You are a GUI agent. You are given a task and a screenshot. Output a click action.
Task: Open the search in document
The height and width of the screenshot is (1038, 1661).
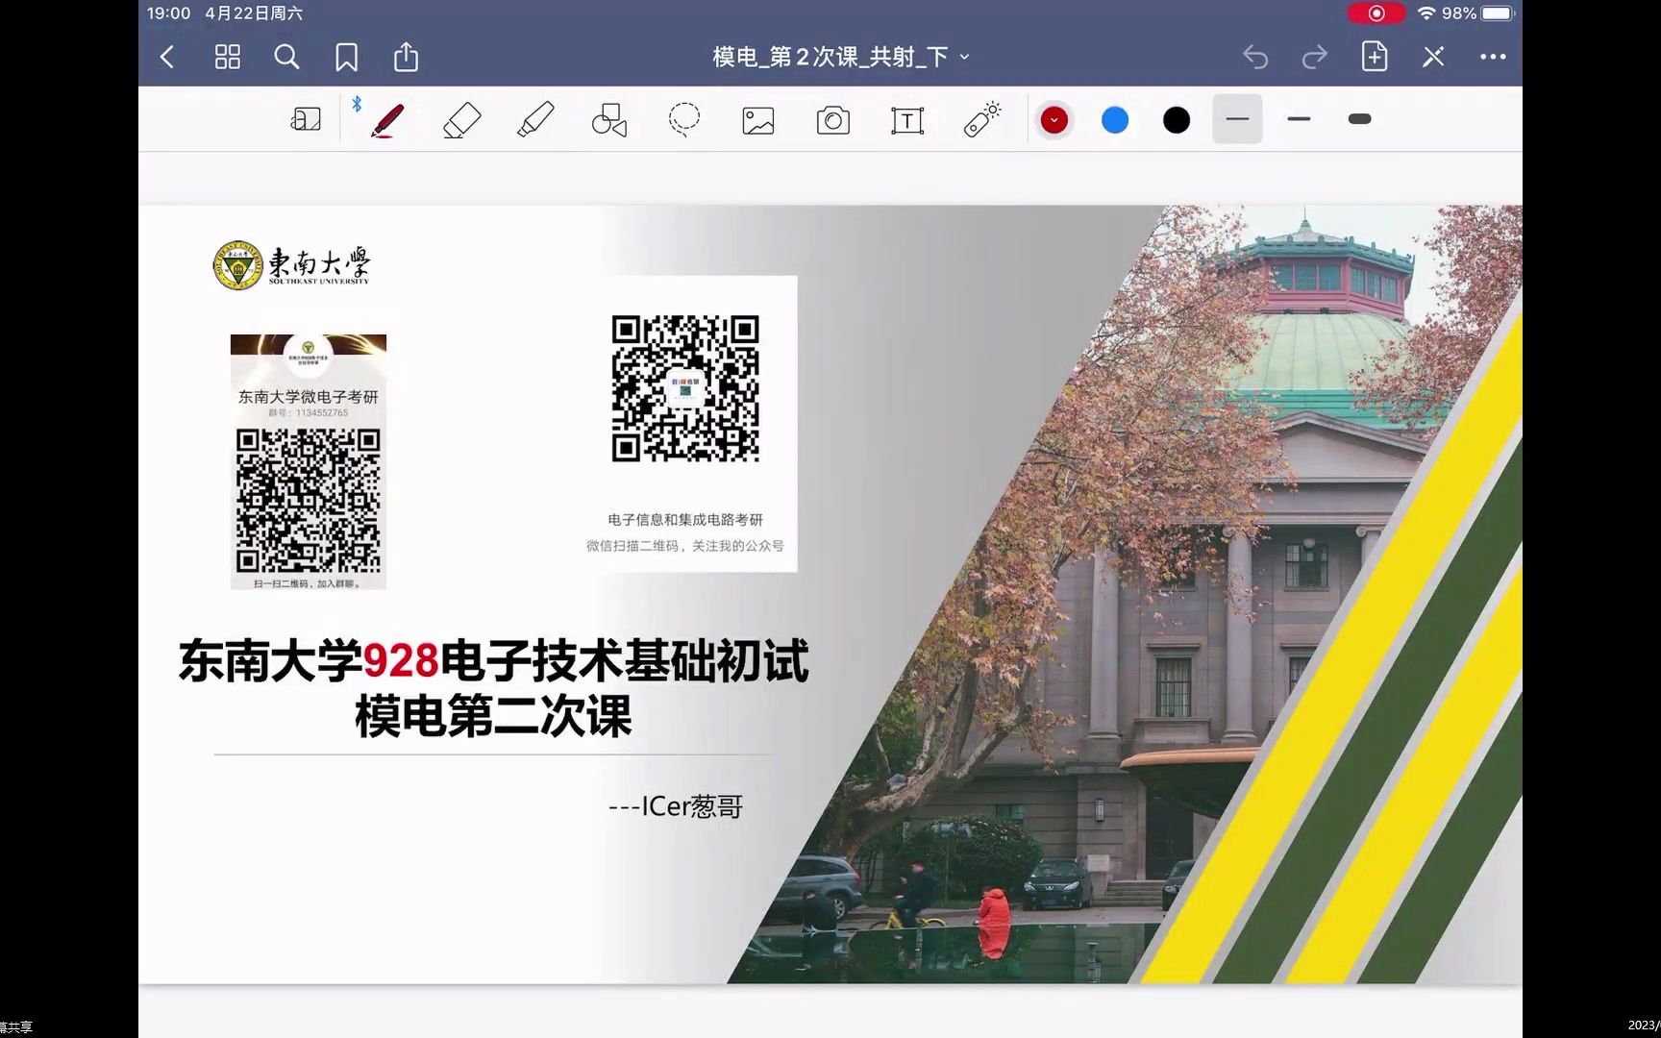tap(286, 57)
